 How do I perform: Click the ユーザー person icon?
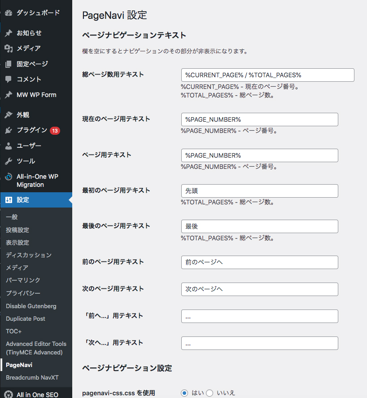(9, 146)
